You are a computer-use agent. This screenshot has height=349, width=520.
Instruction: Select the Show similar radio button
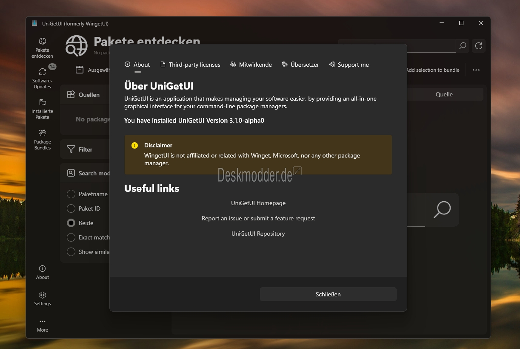coord(71,252)
